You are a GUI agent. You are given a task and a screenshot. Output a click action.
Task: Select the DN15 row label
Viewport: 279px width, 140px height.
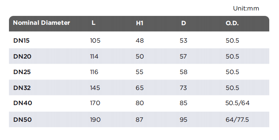click(21, 41)
